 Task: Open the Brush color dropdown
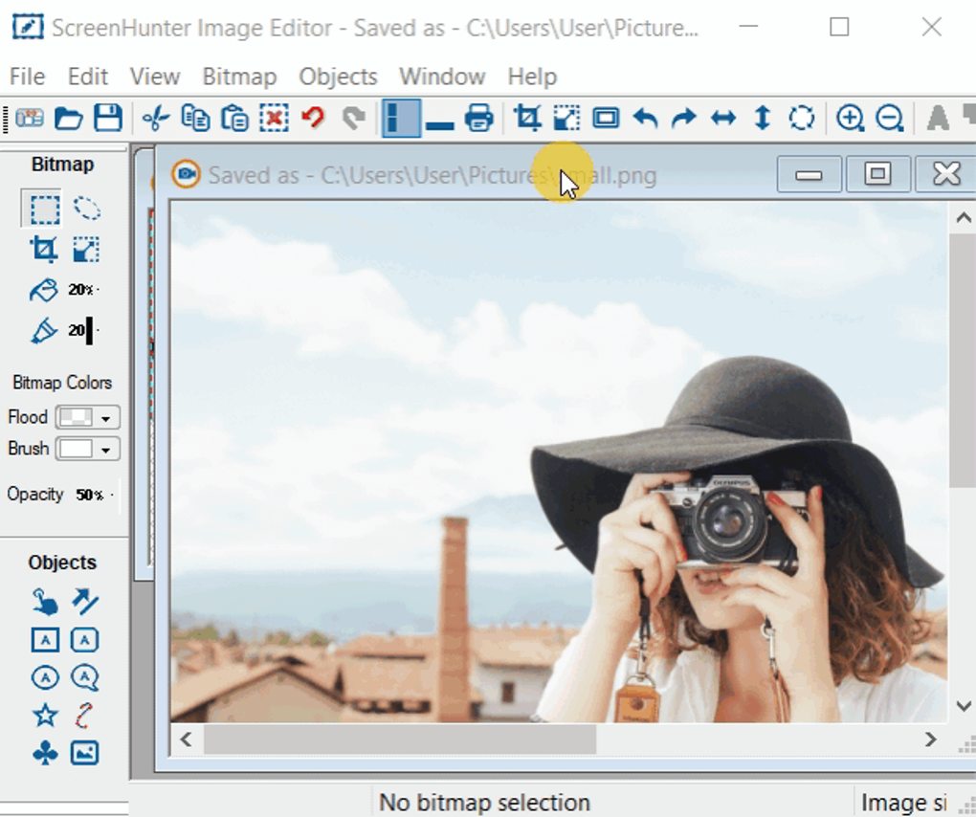[104, 449]
